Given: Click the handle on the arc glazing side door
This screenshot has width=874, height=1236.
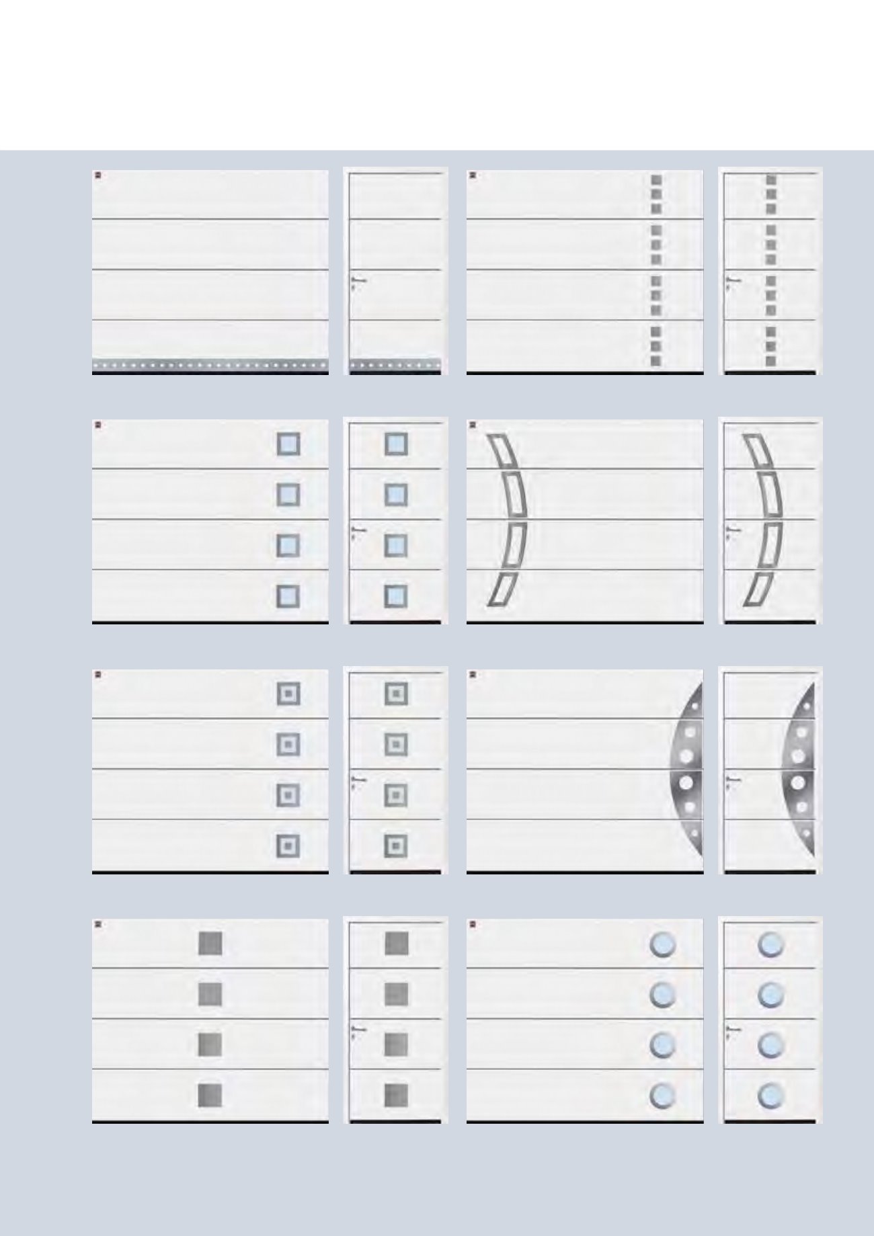Looking at the screenshot, I should coord(732,531).
